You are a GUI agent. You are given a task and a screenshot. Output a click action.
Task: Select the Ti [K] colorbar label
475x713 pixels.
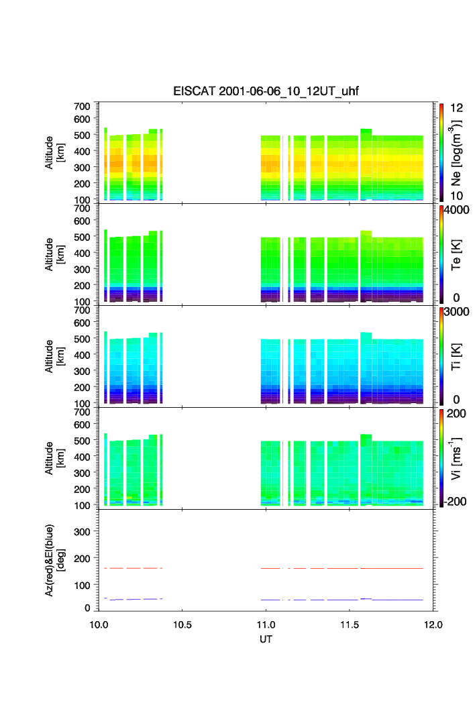[458, 356]
